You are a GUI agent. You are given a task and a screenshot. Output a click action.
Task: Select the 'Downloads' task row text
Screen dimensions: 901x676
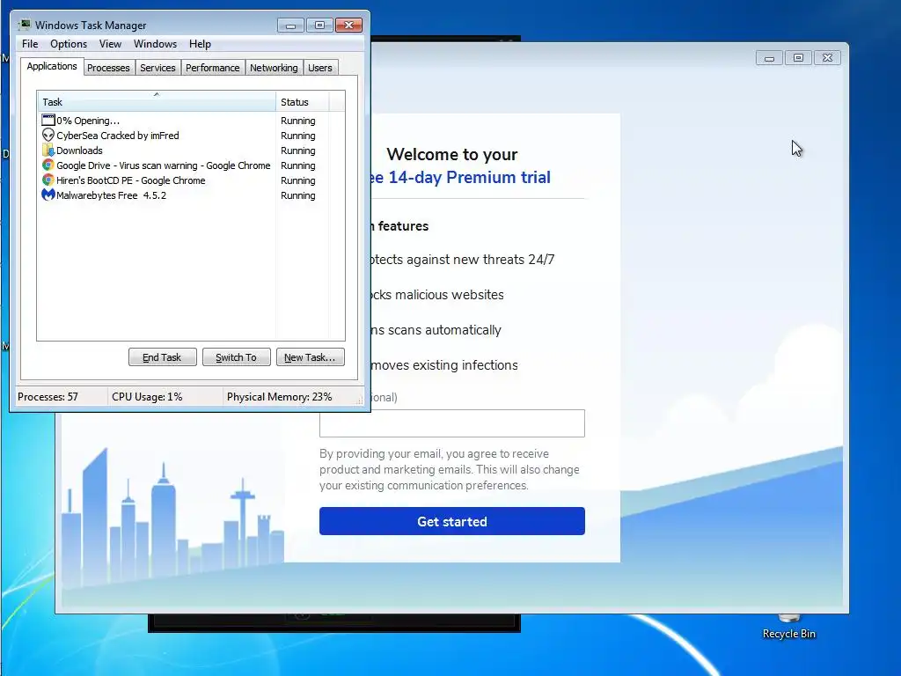click(79, 151)
